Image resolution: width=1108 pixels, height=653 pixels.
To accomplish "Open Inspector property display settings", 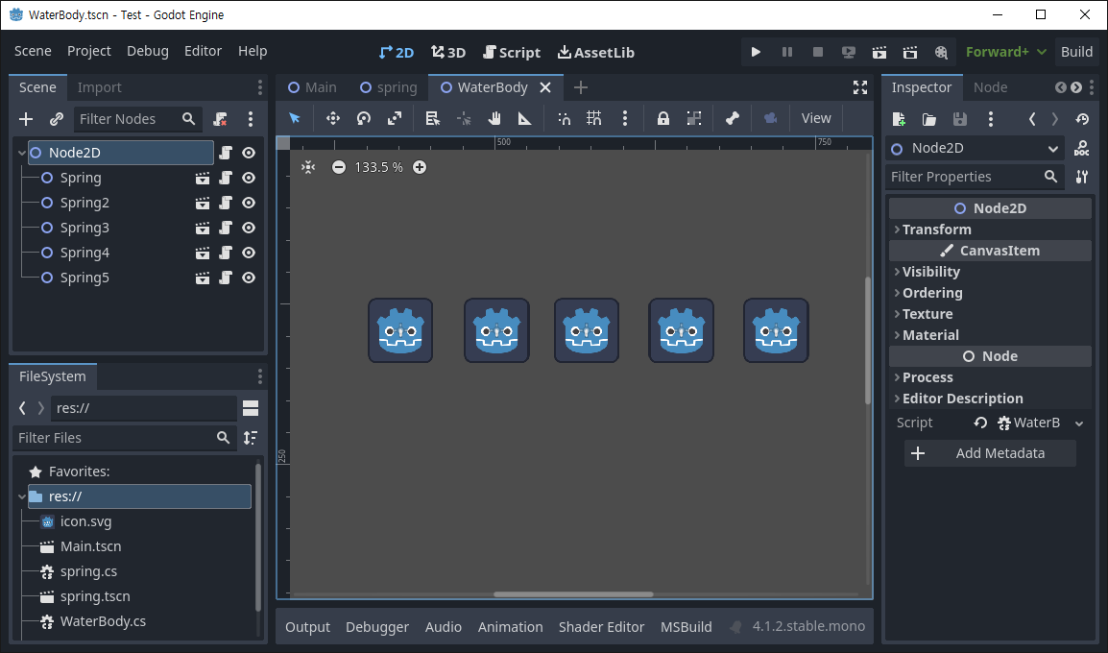I will pyautogui.click(x=1082, y=177).
